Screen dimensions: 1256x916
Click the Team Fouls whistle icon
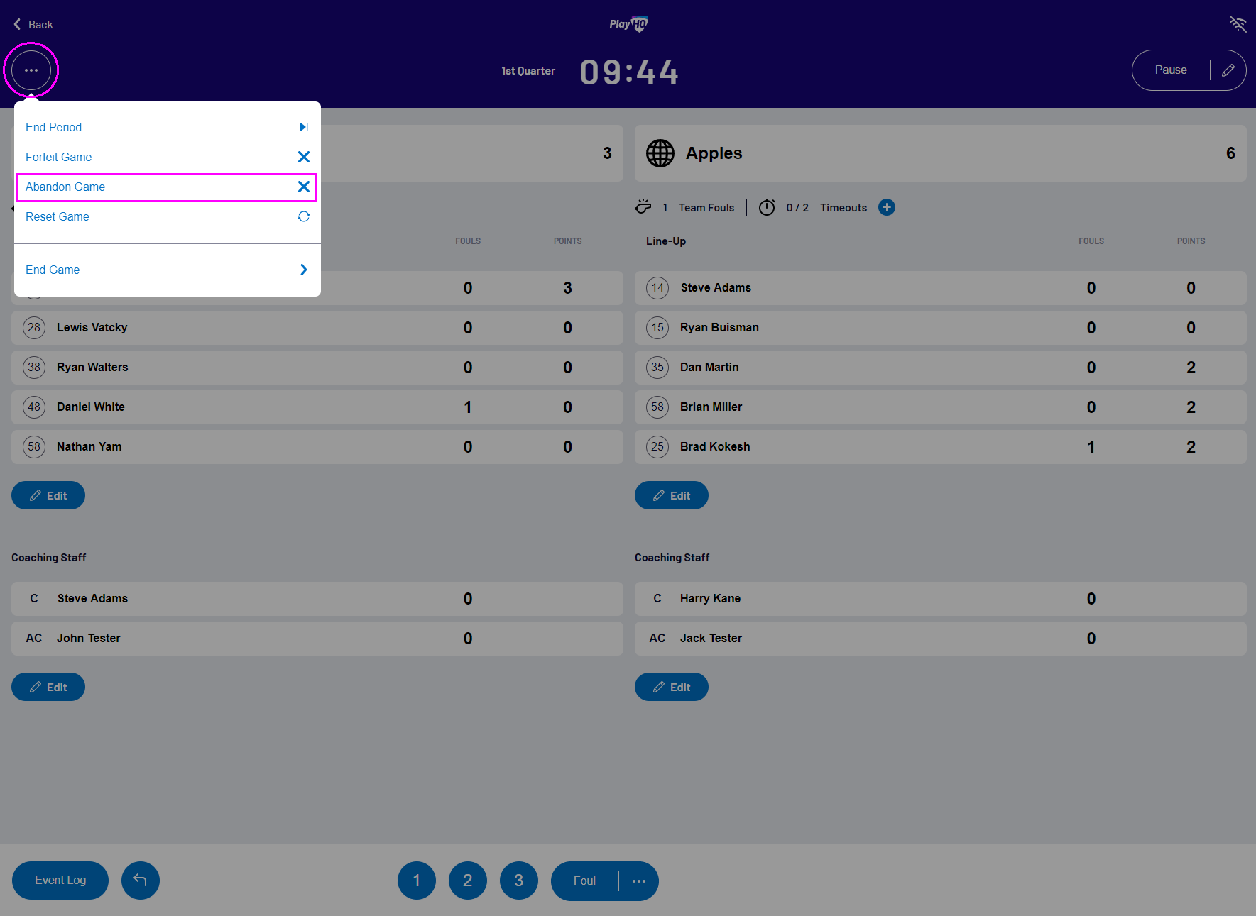tap(643, 207)
